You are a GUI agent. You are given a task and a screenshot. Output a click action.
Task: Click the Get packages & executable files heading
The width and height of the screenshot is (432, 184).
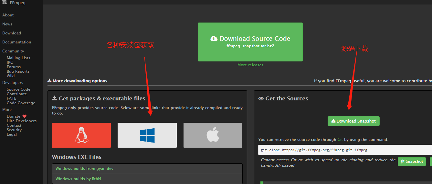pos(99,98)
